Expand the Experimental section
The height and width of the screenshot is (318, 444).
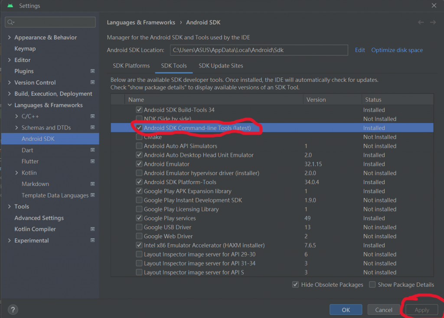pos(10,240)
